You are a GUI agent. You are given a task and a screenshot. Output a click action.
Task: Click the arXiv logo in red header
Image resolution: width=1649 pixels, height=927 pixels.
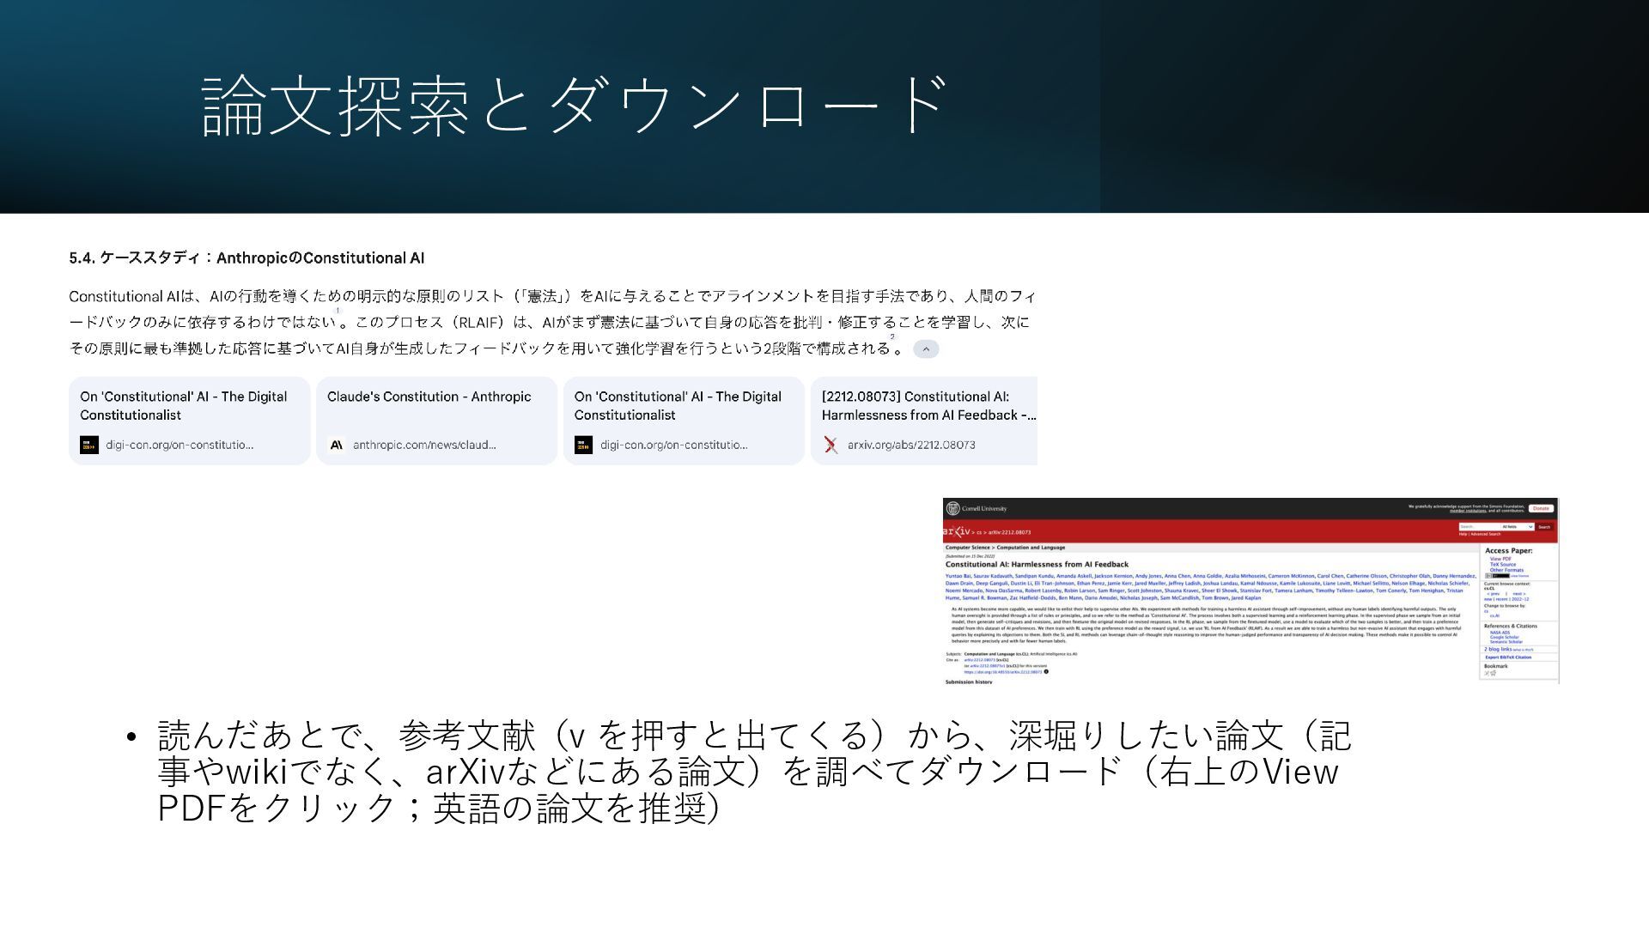point(955,531)
